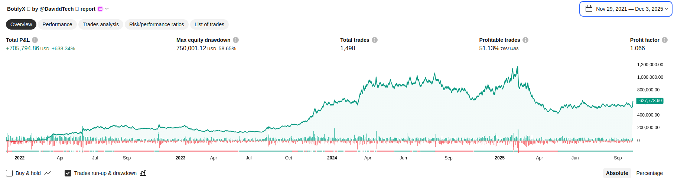This screenshot has width=674, height=182.
Task: Enable the Buy & hold checkbox
Action: [x=9, y=173]
